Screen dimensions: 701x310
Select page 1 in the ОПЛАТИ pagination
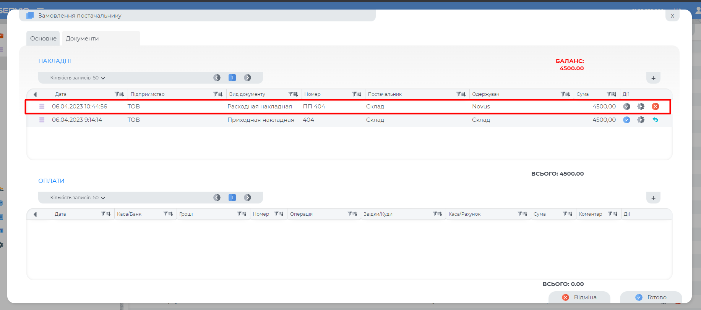[232, 198]
